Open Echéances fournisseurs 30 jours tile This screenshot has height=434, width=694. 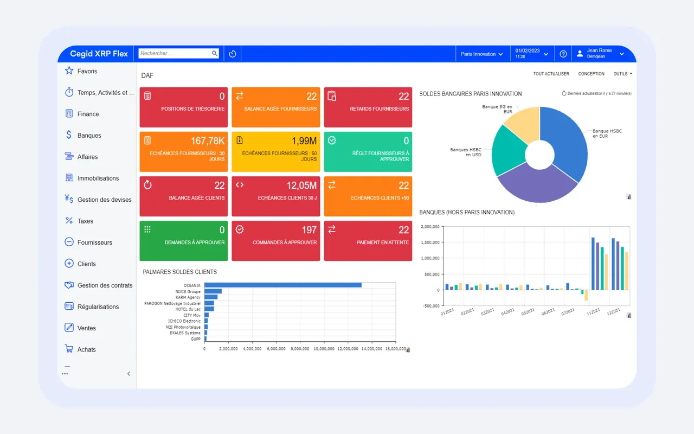pos(183,152)
